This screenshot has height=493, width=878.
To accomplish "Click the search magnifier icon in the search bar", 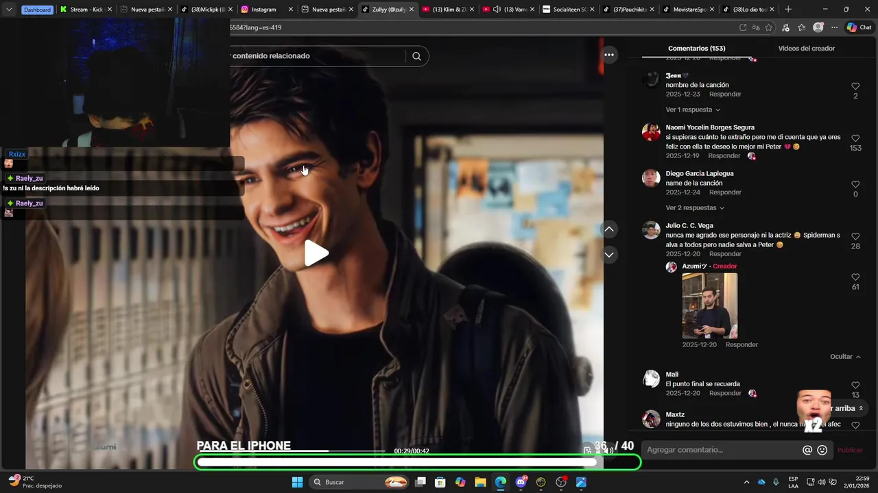I will pyautogui.click(x=416, y=56).
